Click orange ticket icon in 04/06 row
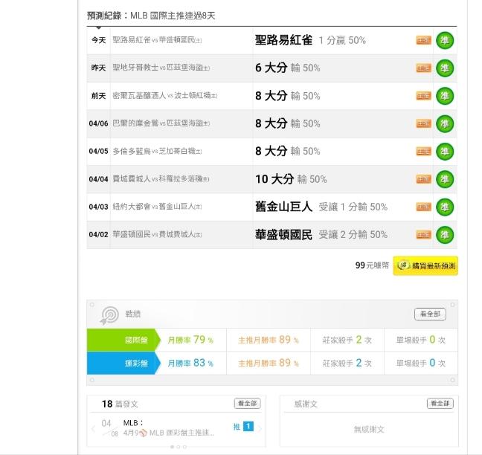Image resolution: width=482 pixels, height=455 pixels. point(423,123)
